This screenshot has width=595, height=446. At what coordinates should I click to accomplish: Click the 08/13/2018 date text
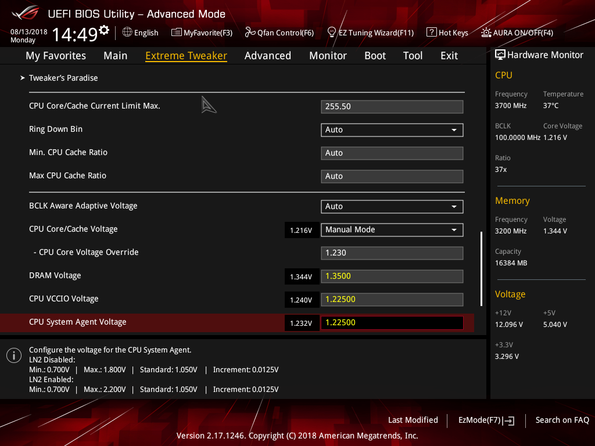29,32
